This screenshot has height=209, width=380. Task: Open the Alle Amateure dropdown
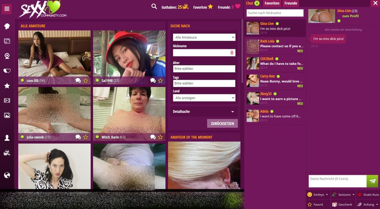pos(204,37)
